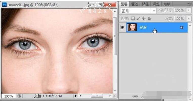Click the lock icon on 背景 layer

[181, 27]
